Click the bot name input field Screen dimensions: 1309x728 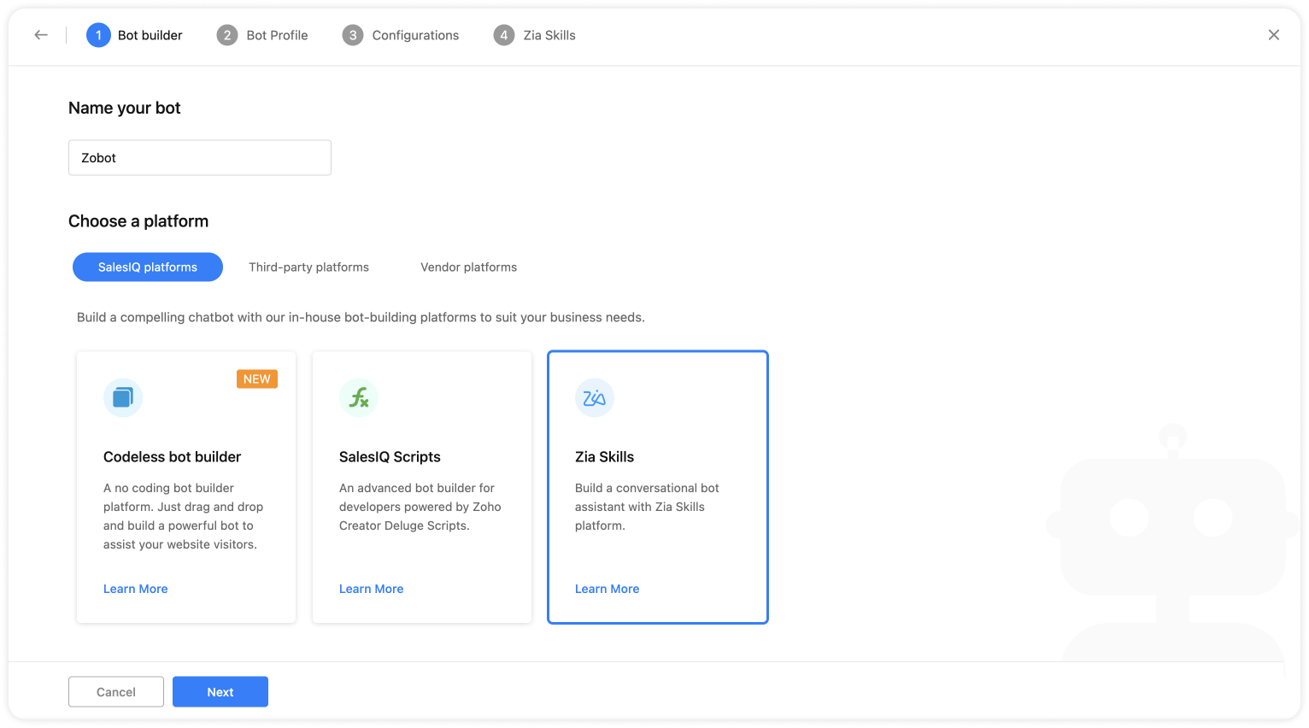click(x=200, y=158)
